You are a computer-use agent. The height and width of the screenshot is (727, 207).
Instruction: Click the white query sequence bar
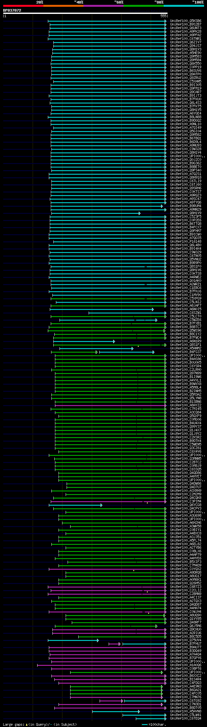point(85,13)
